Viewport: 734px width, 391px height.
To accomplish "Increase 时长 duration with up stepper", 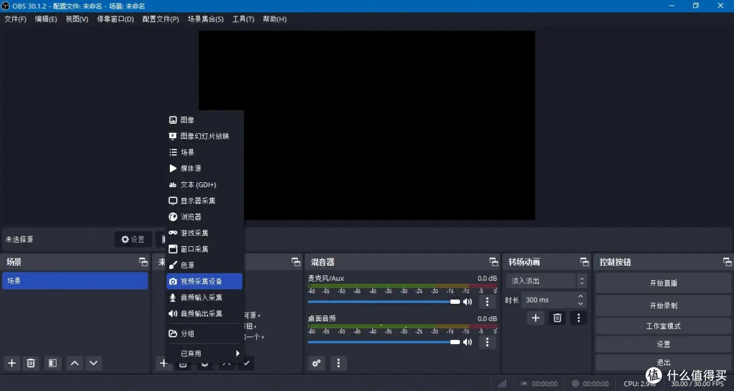I will (580, 296).
